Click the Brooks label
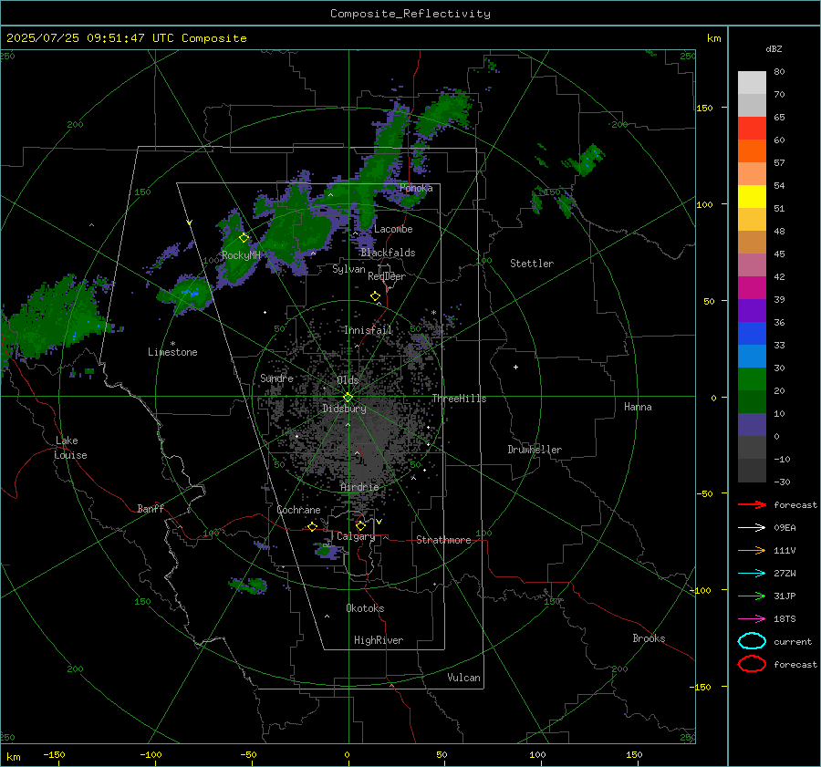The image size is (821, 767). point(649,638)
